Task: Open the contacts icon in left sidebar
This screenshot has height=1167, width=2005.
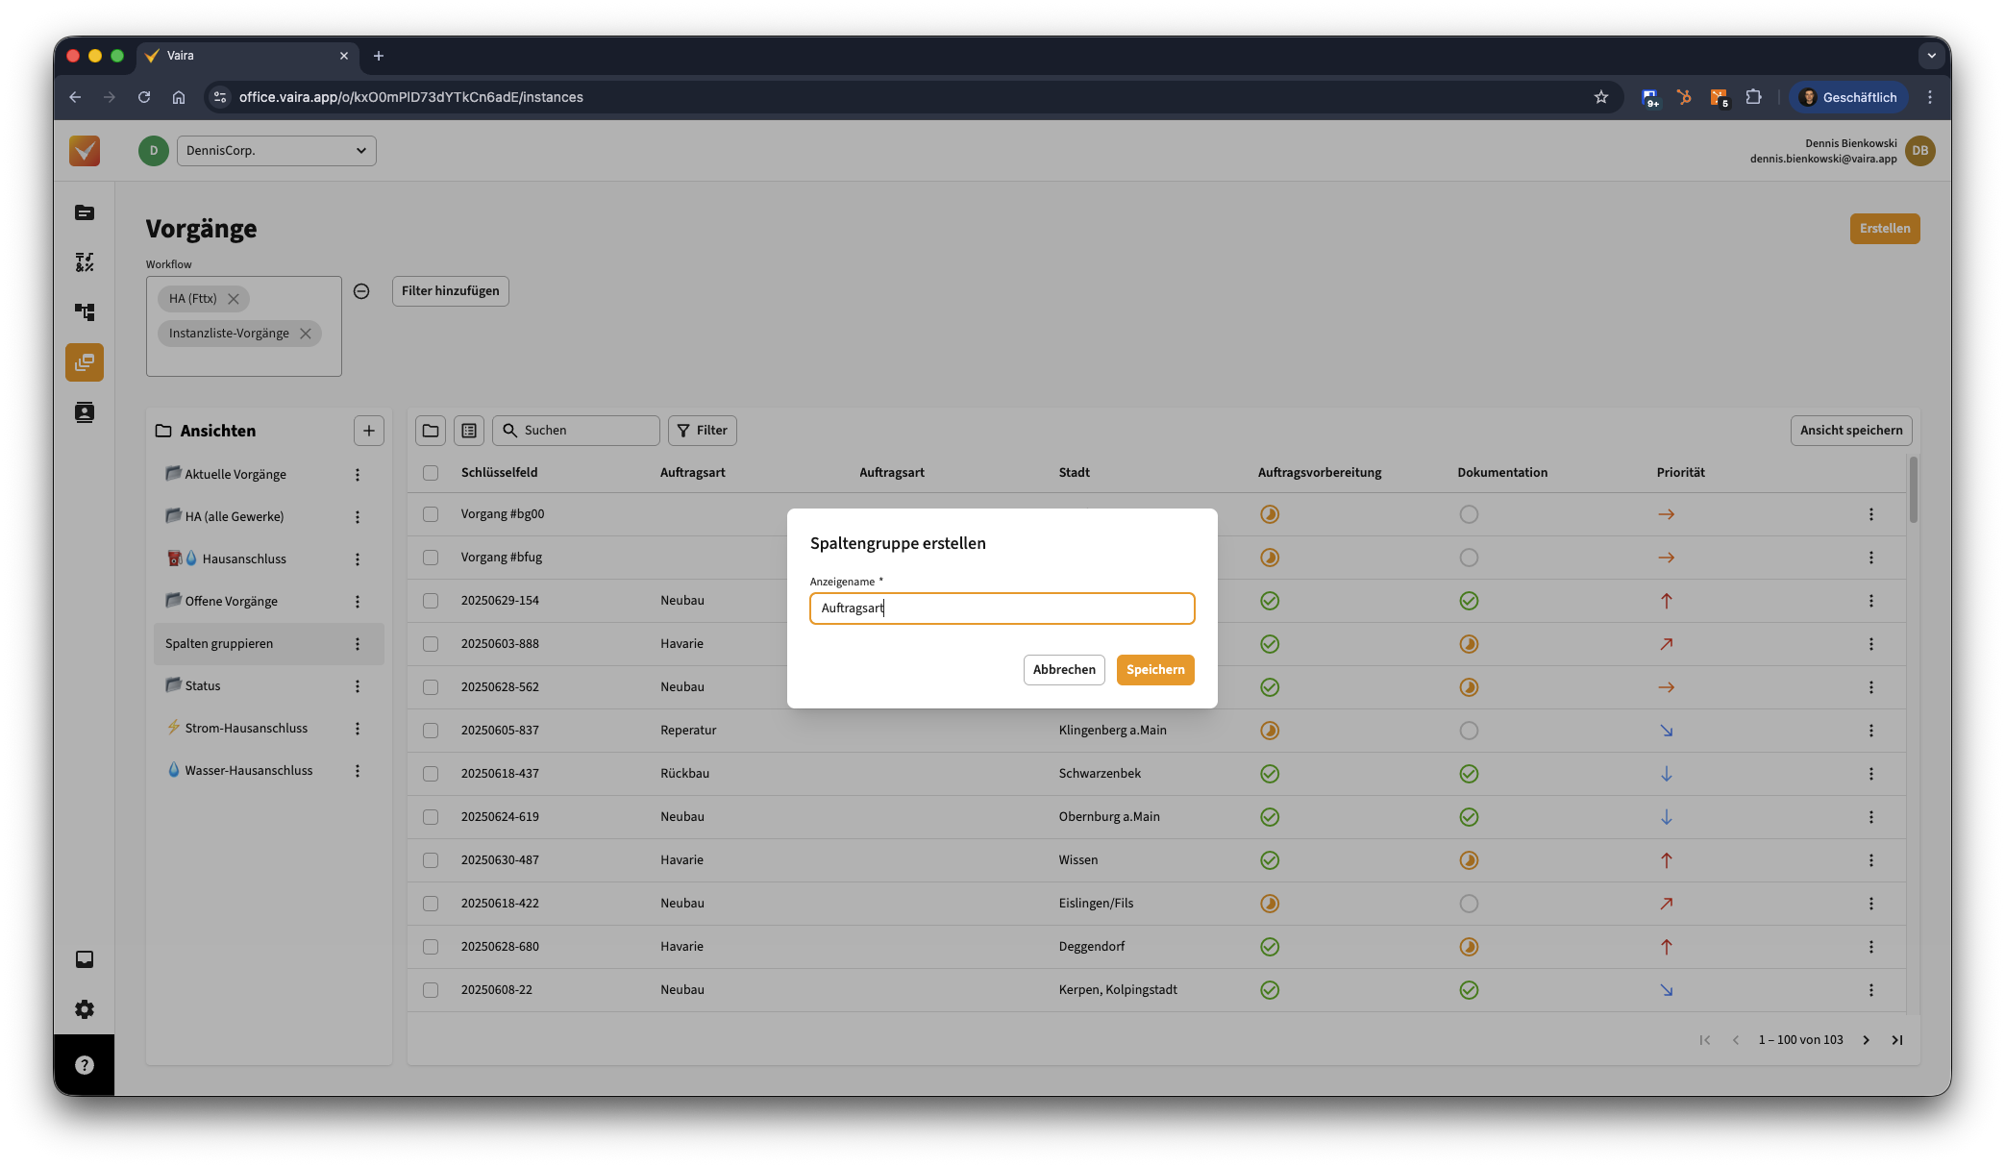Action: point(85,412)
